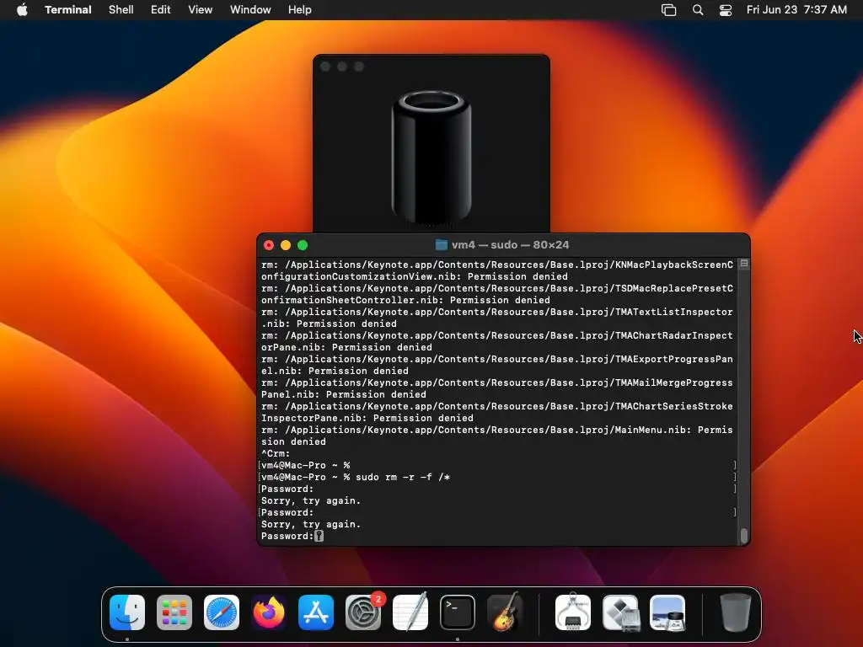Click the '^Crm:' line in the Terminal
863x647 pixels.
[x=276, y=453]
